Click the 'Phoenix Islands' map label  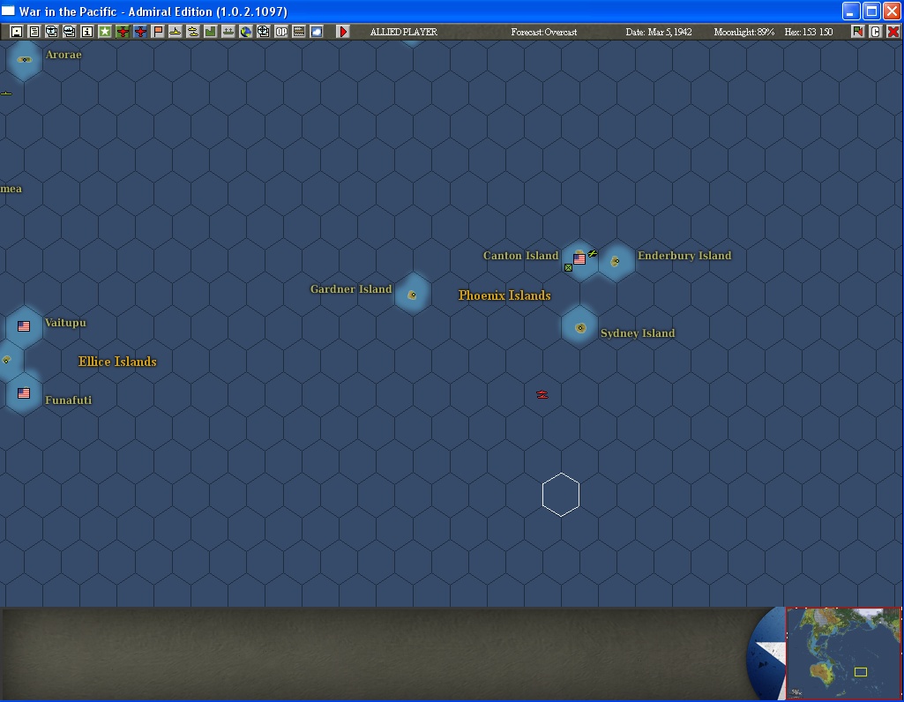tap(504, 295)
